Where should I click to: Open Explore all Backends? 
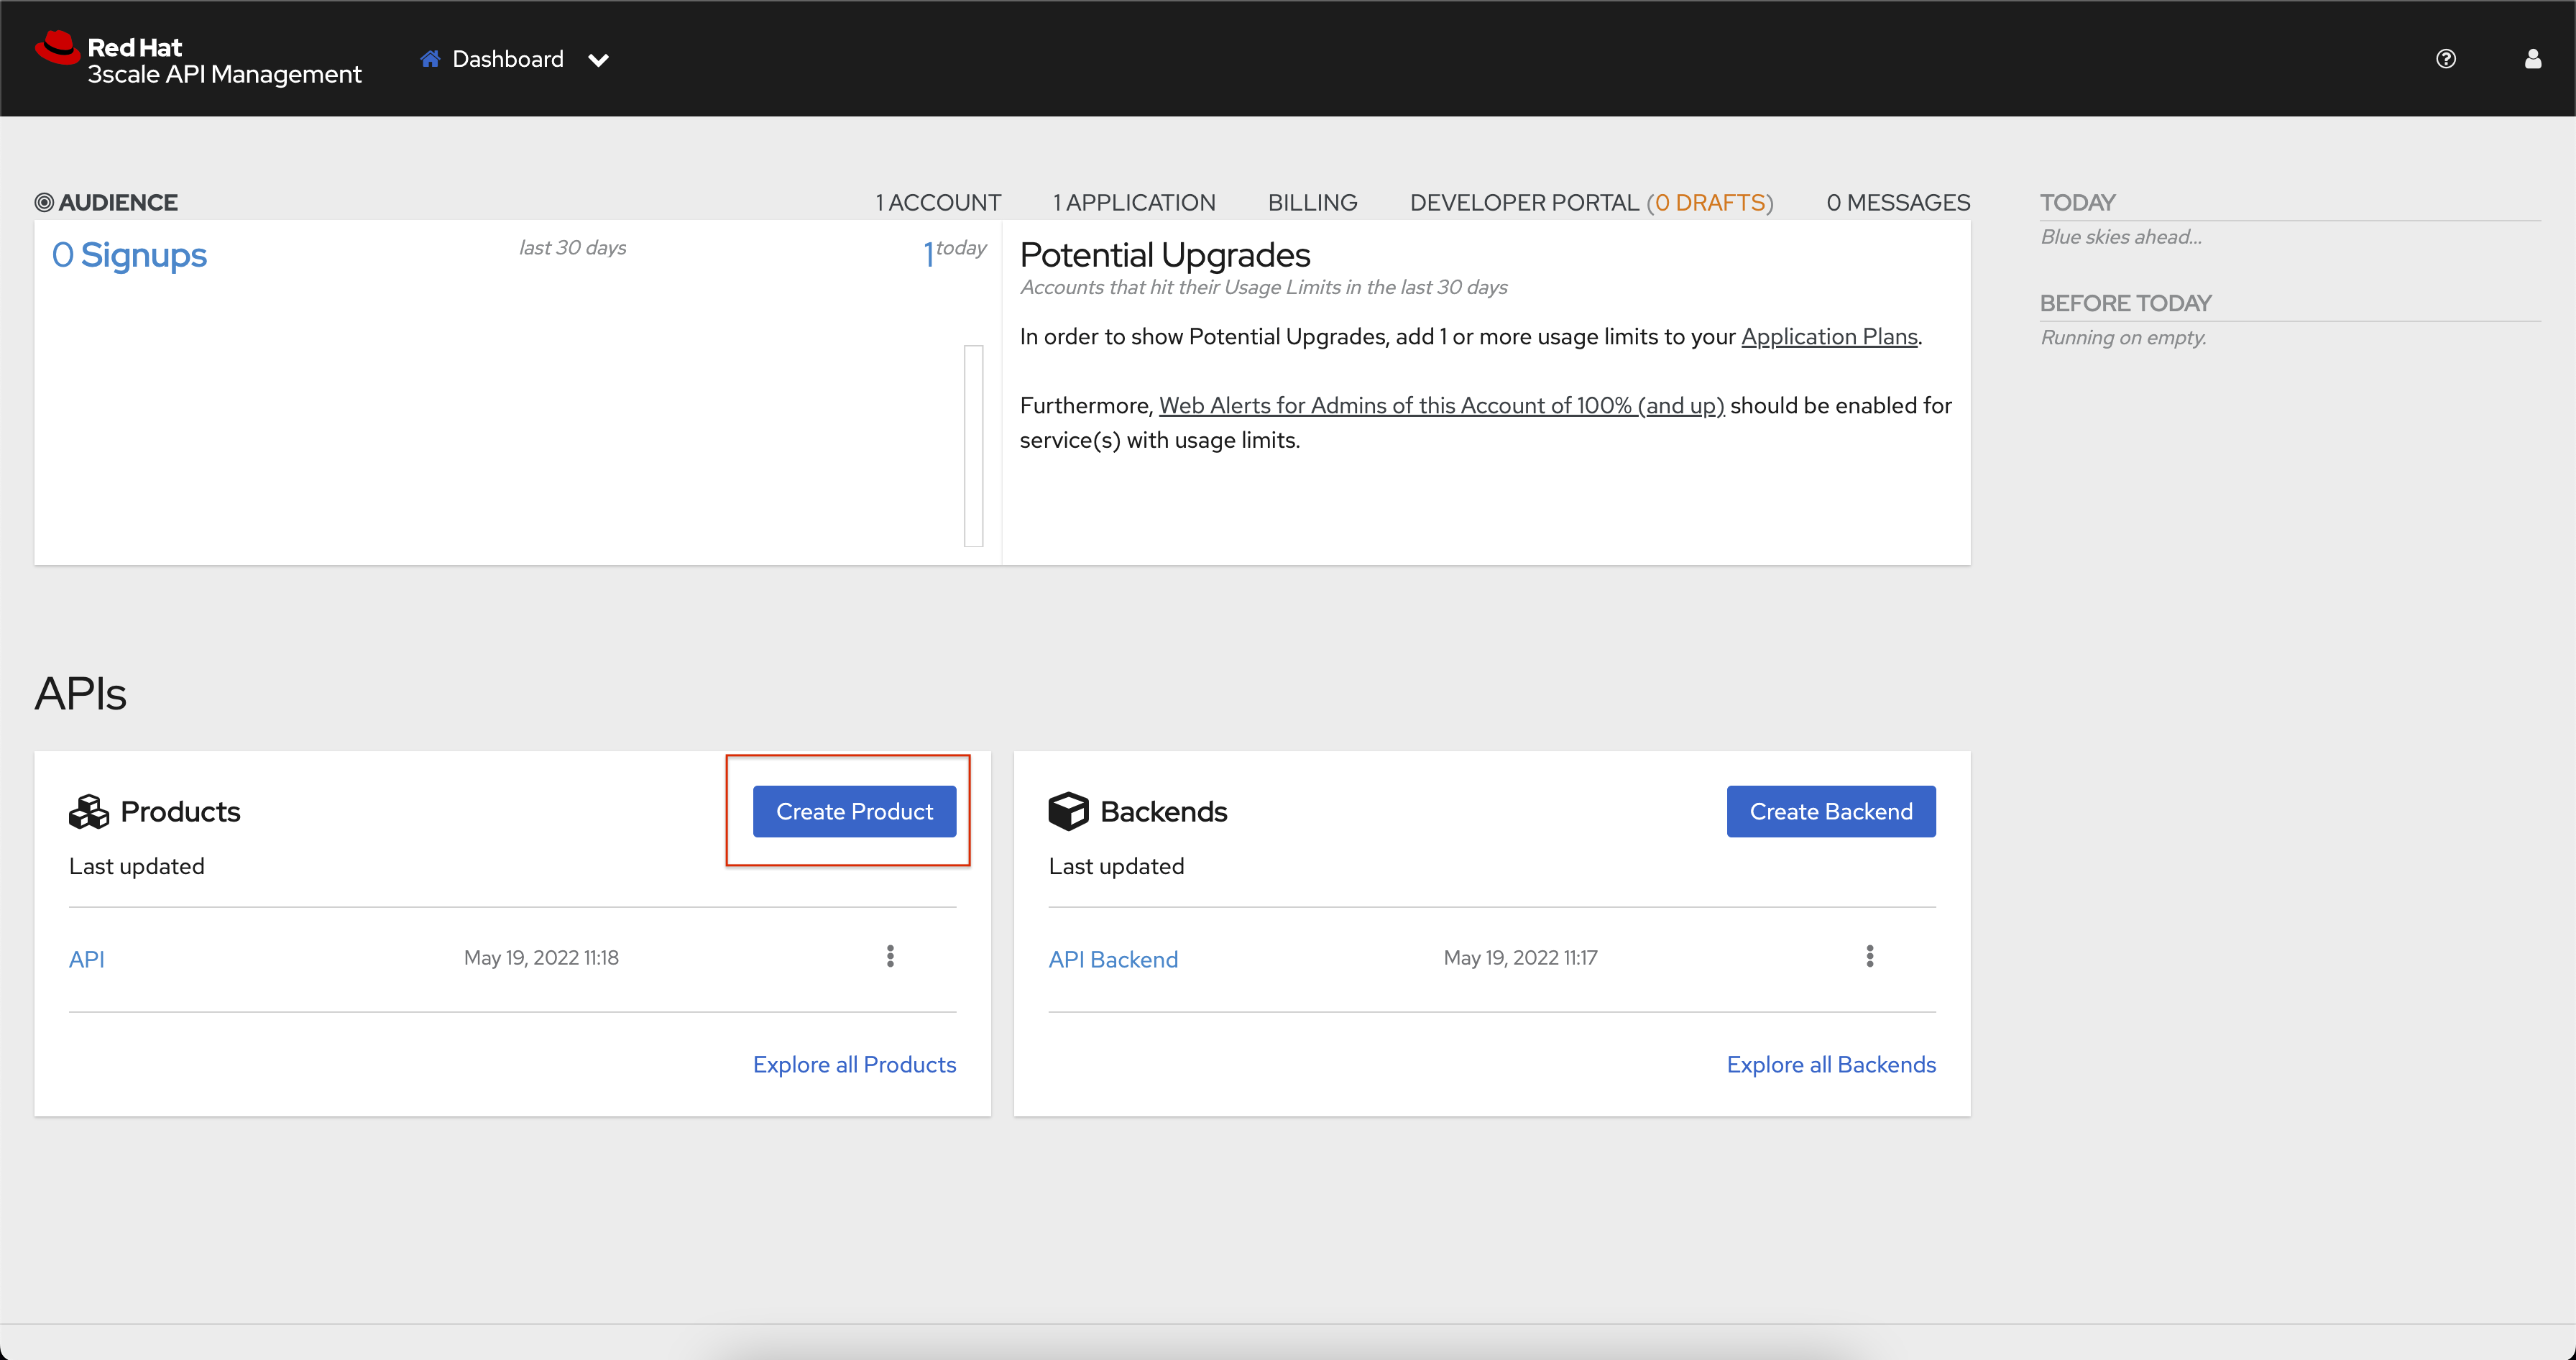(x=1831, y=1064)
